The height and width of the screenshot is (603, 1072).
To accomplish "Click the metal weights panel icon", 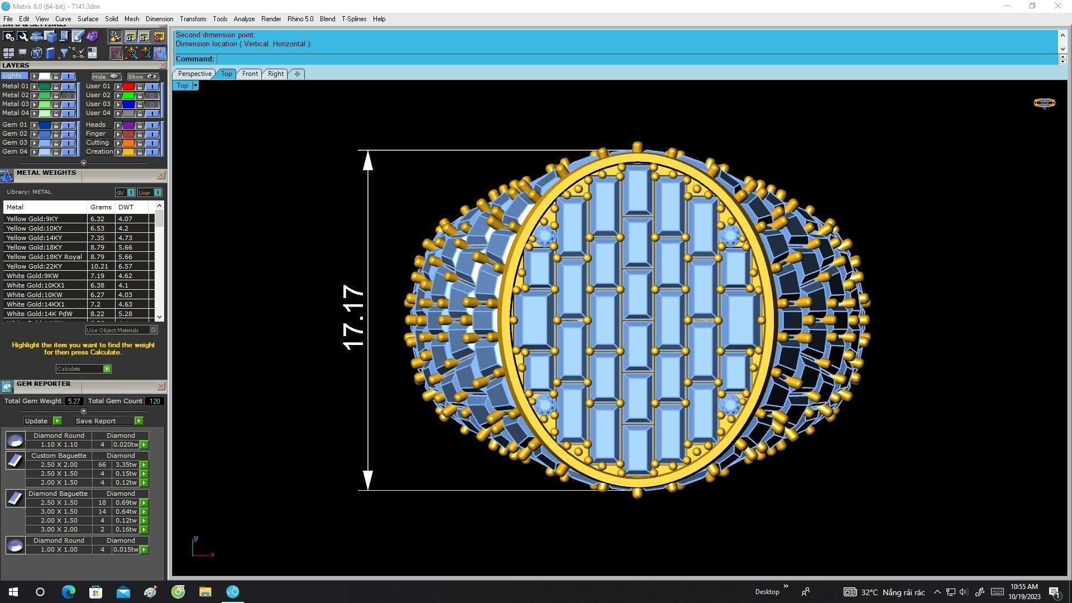I will [x=7, y=176].
